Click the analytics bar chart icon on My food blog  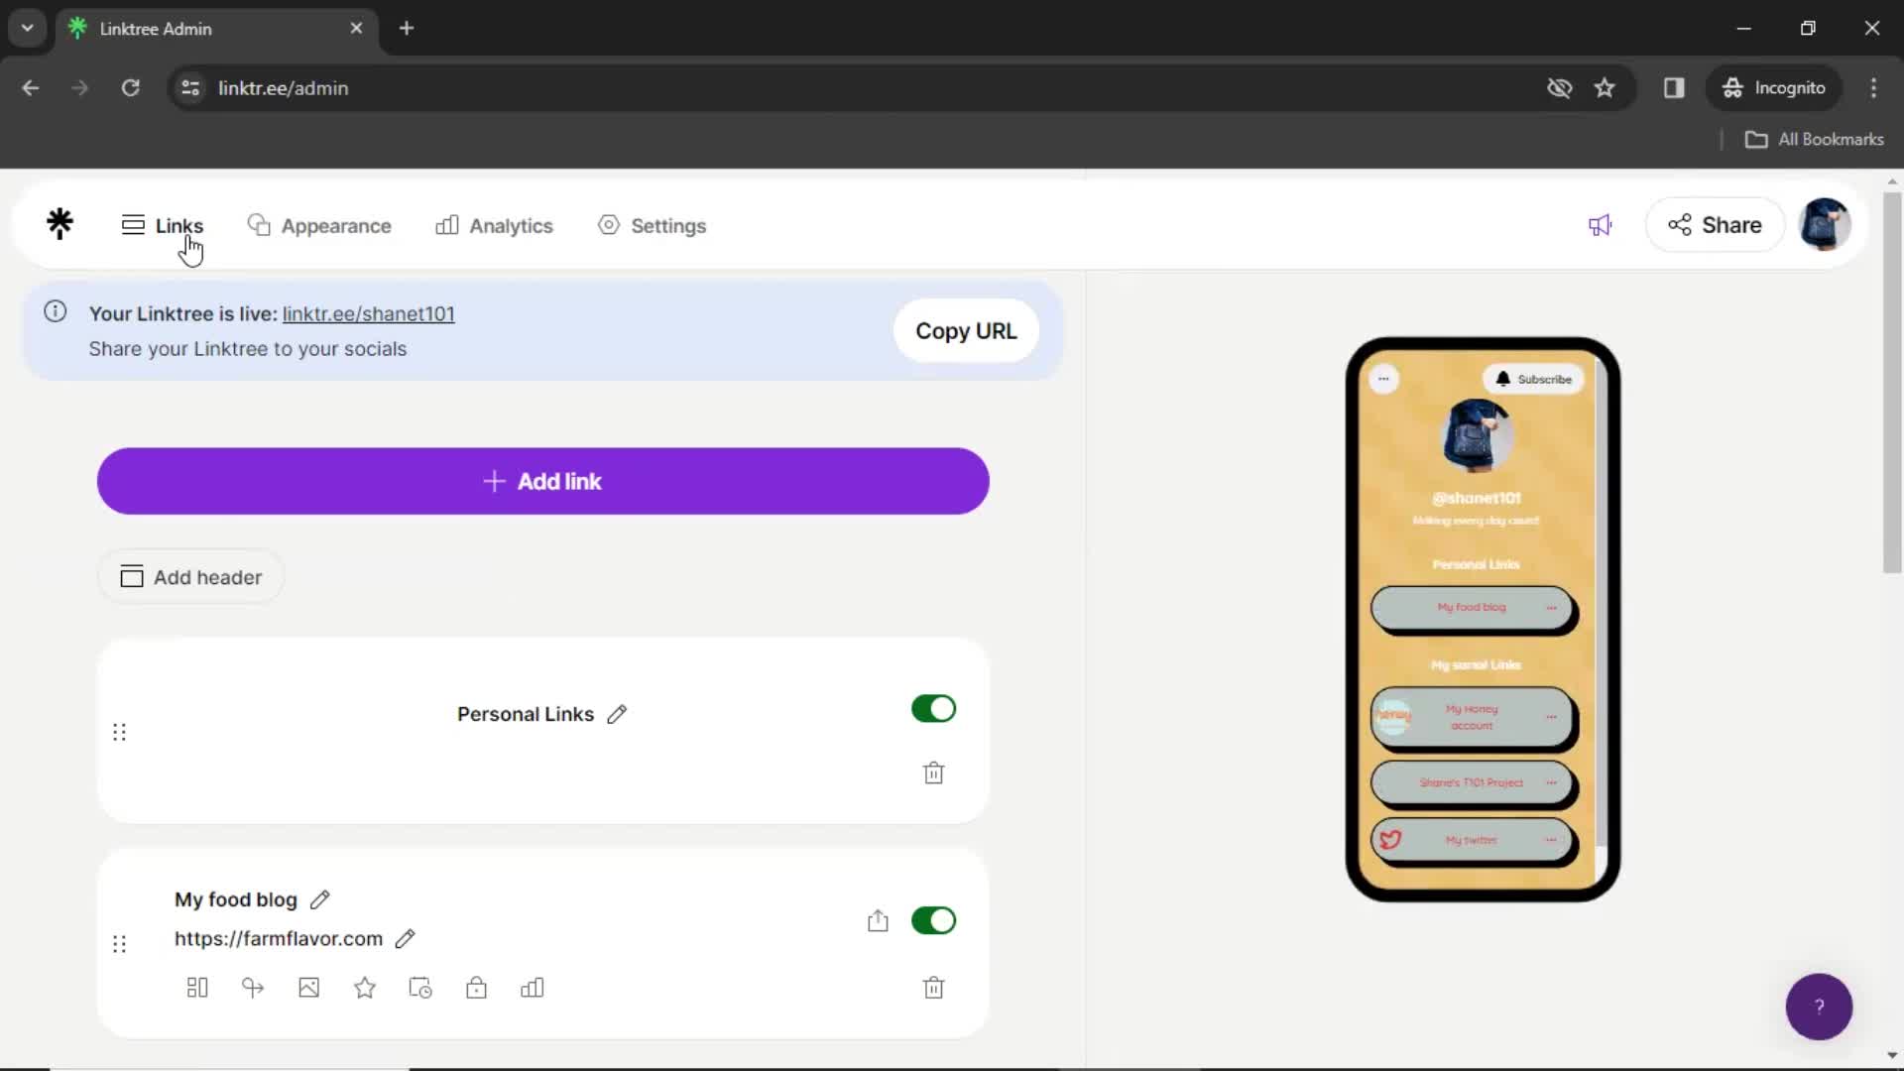click(x=533, y=988)
